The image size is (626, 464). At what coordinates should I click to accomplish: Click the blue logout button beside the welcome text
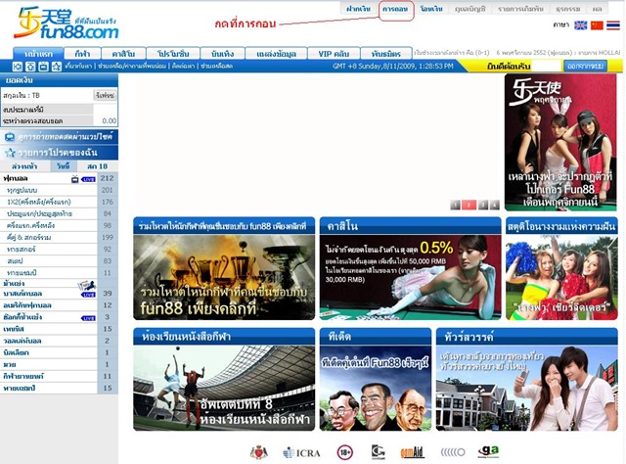coord(585,66)
